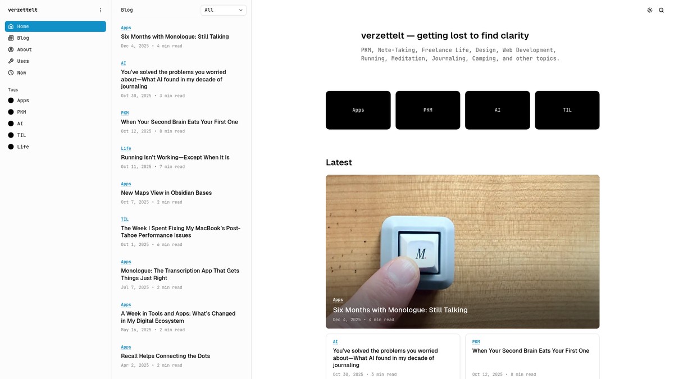Click Dec 4, 2025 date in post list
Viewport: 674px width, 379px height.
135,46
